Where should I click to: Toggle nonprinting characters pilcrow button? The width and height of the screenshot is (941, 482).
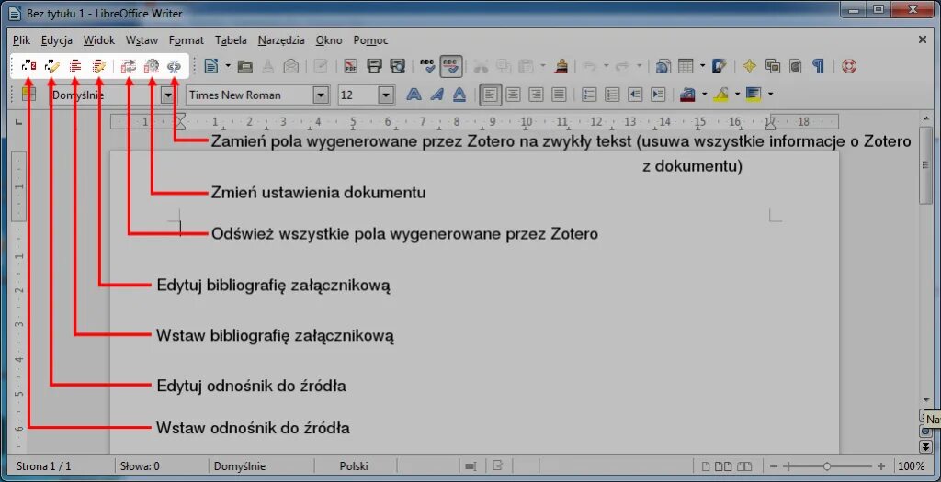click(818, 66)
